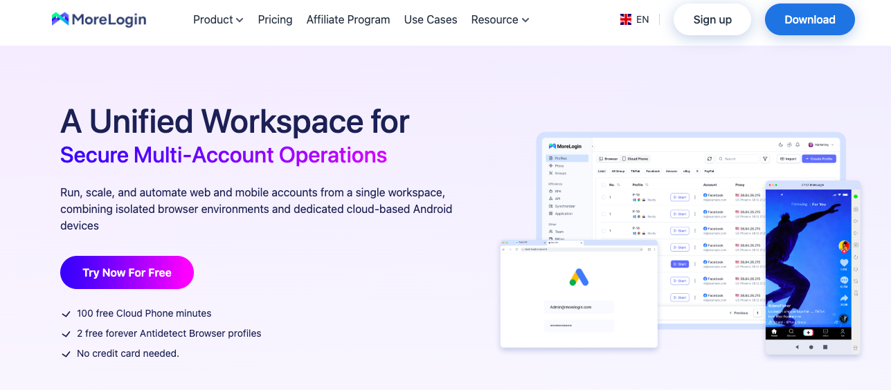Image resolution: width=891 pixels, height=390 pixels.
Task: Click the highlighted filled Start button in preview
Action: (x=680, y=264)
